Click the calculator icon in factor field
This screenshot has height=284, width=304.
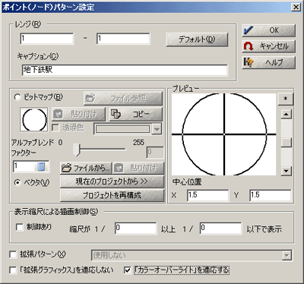point(41,166)
